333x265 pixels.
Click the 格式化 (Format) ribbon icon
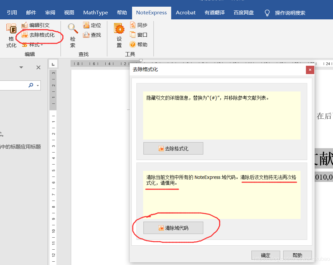pos(11,35)
